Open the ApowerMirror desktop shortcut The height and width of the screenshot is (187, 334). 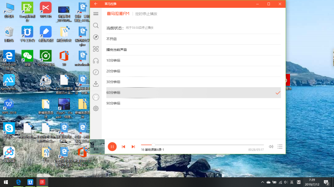point(9,82)
